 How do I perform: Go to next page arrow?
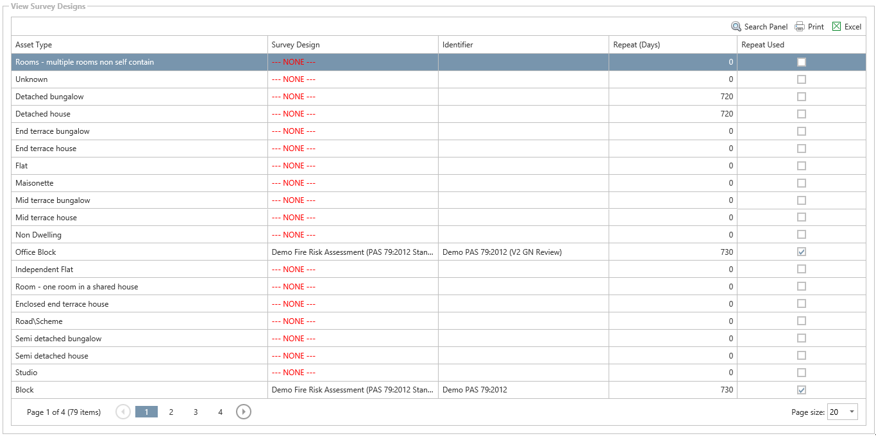point(244,412)
